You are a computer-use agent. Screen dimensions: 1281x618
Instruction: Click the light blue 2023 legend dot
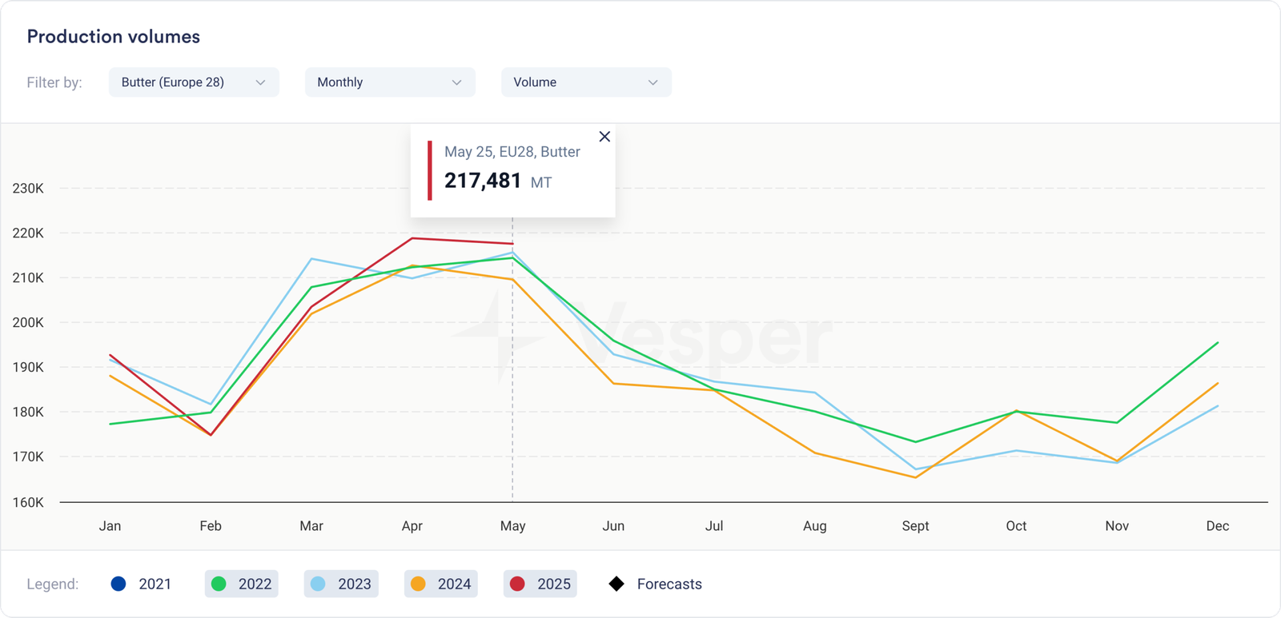pos(318,584)
